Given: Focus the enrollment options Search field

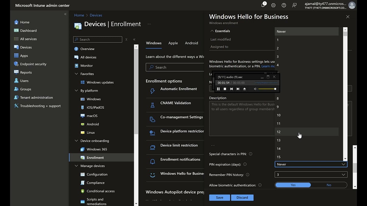Looking at the screenshot, I should tap(175, 67).
